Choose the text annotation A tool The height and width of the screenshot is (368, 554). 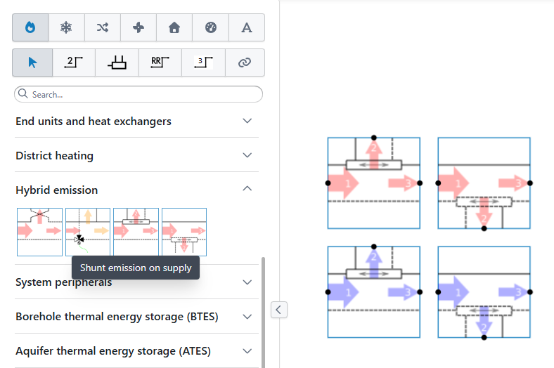(247, 27)
